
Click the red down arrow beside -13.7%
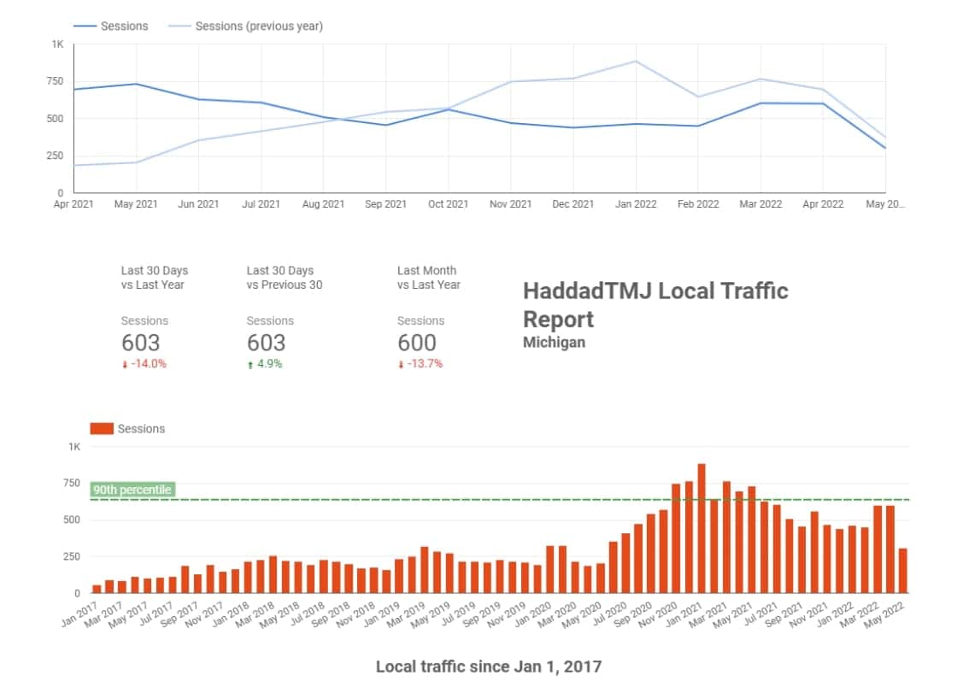401,364
